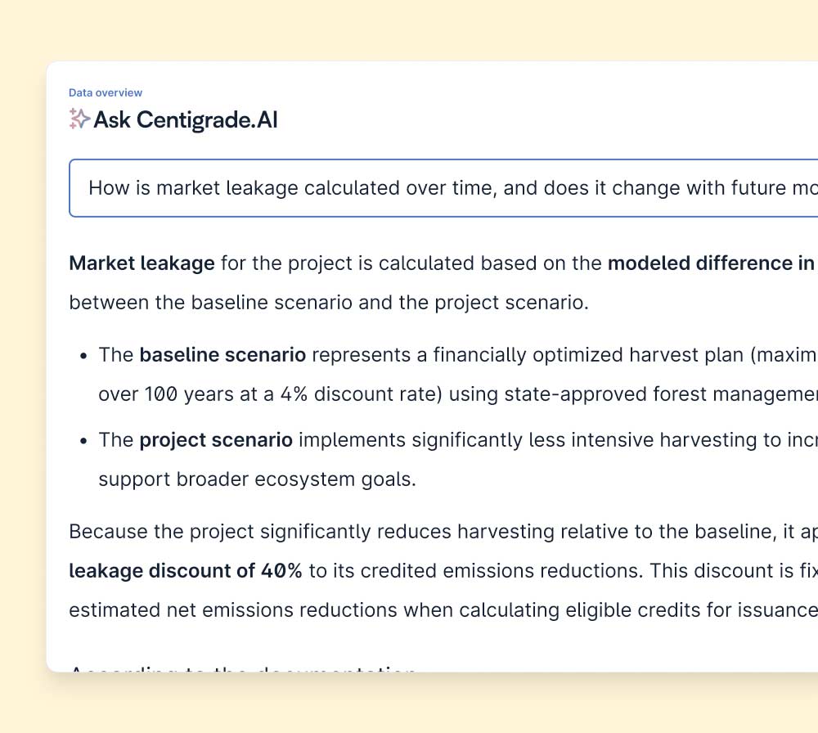The width and height of the screenshot is (818, 733).
Task: Click the sentence starting 'Because the project significantly reduces'
Action: pyautogui.click(x=409, y=532)
